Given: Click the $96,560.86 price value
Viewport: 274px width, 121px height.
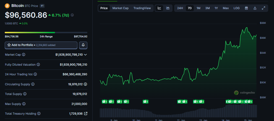Looking at the screenshot, I should [26, 15].
